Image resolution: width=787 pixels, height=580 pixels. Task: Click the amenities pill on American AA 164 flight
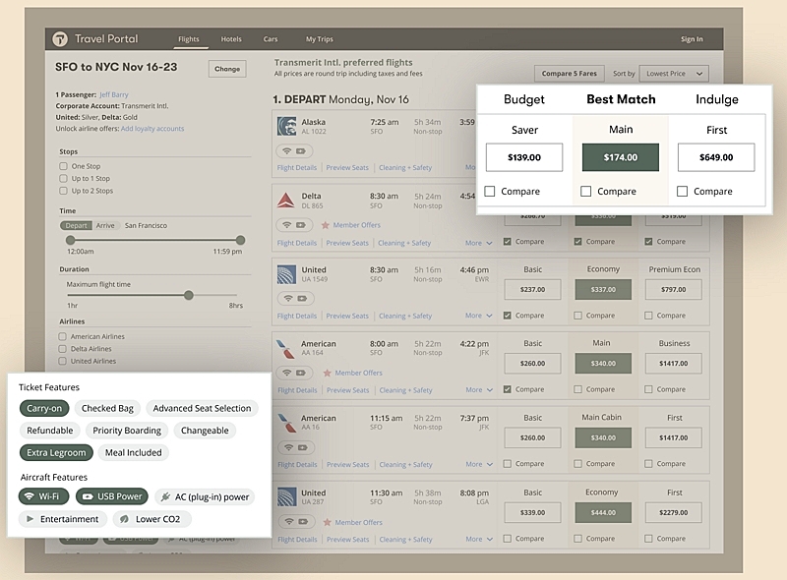pyautogui.click(x=294, y=373)
